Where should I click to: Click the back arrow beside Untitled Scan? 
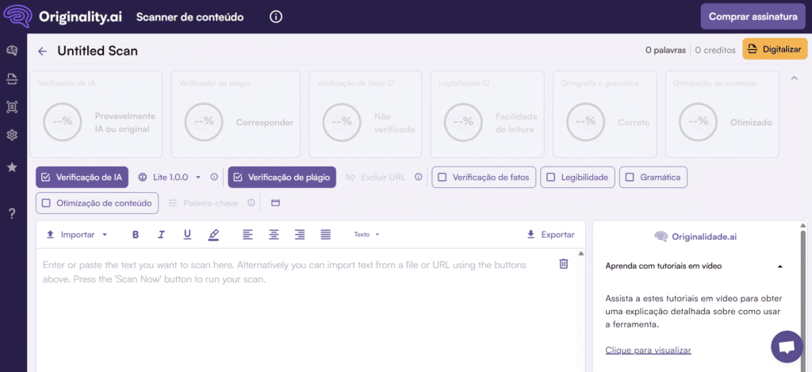pos(43,52)
